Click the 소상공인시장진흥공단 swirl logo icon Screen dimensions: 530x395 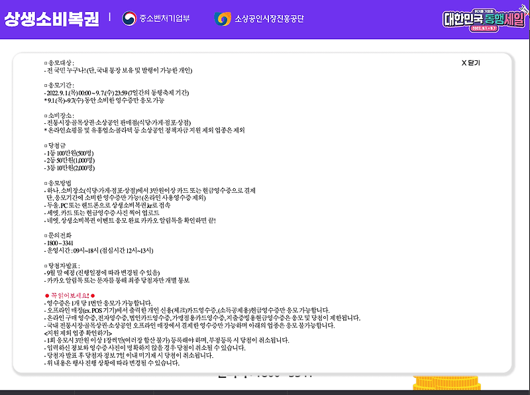pyautogui.click(x=223, y=19)
